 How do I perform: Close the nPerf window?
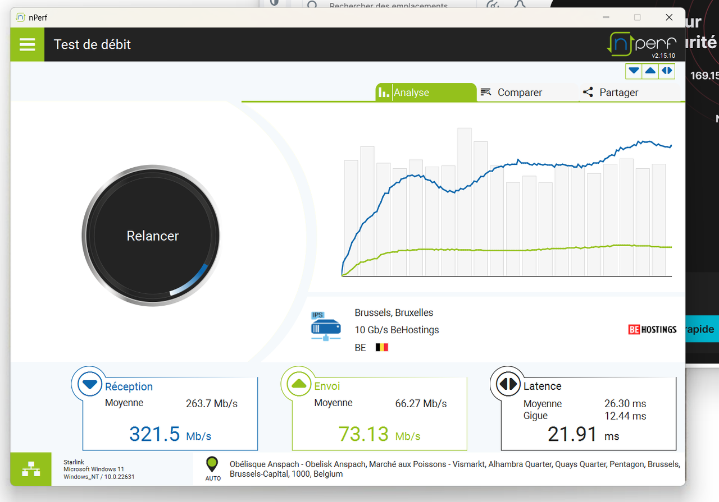coord(669,17)
